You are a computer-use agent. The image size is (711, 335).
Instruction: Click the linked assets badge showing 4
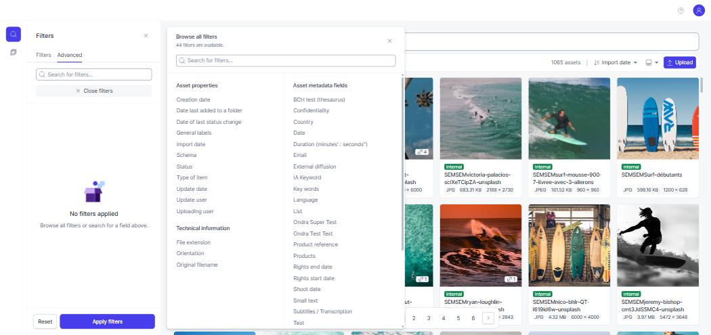(x=422, y=152)
